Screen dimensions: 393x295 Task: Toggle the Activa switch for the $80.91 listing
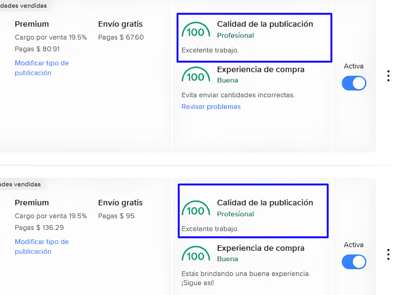click(354, 83)
